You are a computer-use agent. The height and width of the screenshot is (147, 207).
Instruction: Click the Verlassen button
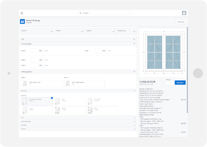(181, 22)
